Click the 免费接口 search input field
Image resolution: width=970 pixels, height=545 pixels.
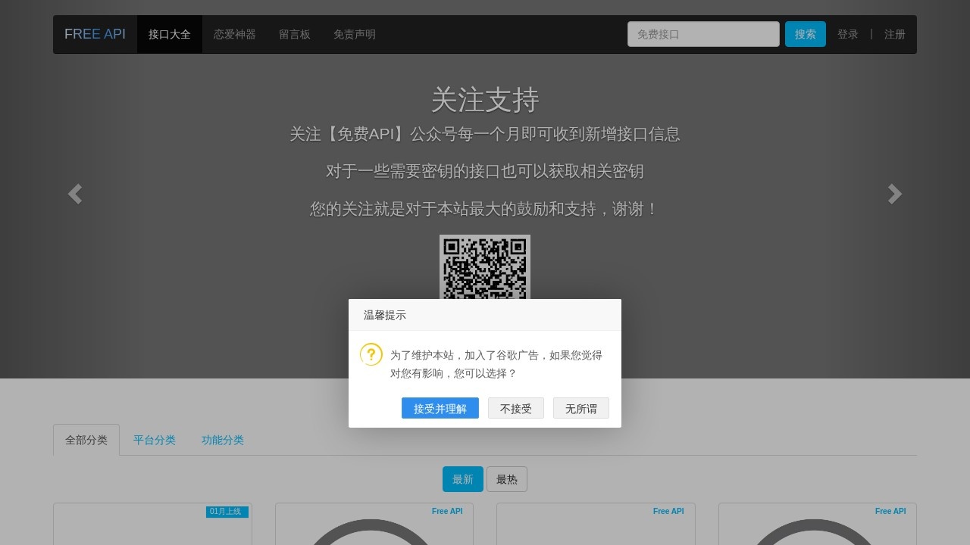tap(702, 34)
